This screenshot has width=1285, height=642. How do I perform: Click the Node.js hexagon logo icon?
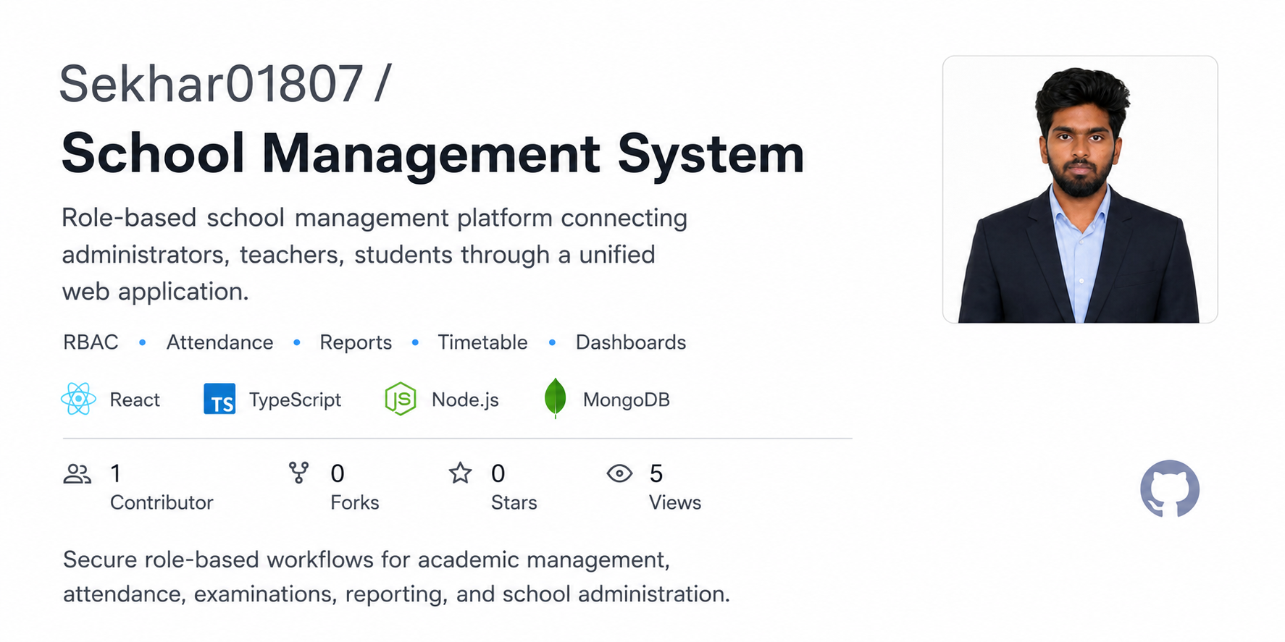tap(400, 399)
